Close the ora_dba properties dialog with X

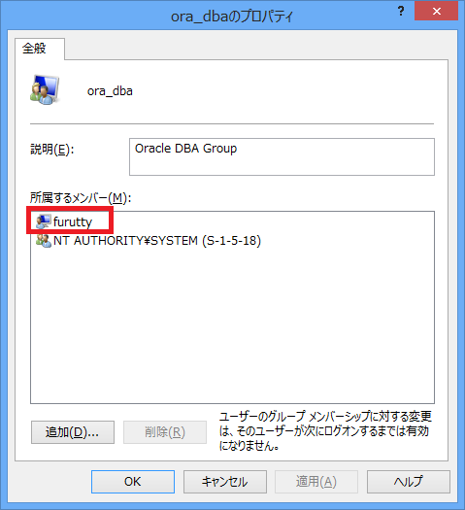(437, 12)
